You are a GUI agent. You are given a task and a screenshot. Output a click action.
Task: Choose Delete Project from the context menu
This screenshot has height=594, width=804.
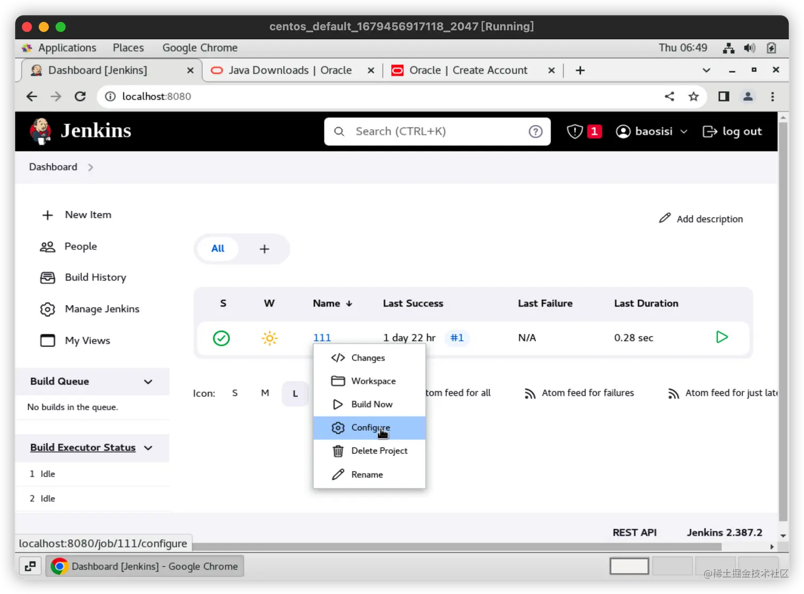pyautogui.click(x=370, y=451)
